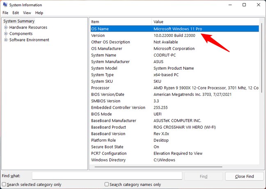Viewport: 266px width, 189px height.
Task: Click the value Microsoft Windows 11 Pro
Action: pyautogui.click(x=178, y=29)
